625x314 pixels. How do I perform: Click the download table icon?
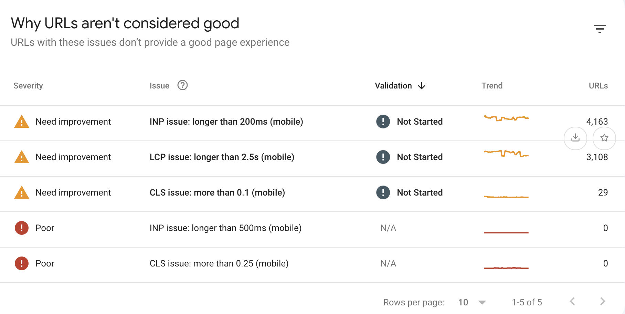click(575, 138)
